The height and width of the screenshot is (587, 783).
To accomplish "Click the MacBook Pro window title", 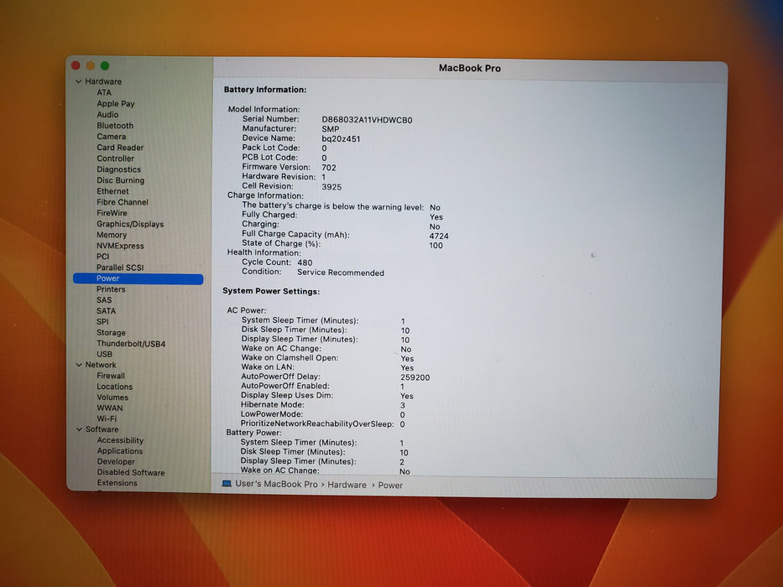I will coord(470,69).
